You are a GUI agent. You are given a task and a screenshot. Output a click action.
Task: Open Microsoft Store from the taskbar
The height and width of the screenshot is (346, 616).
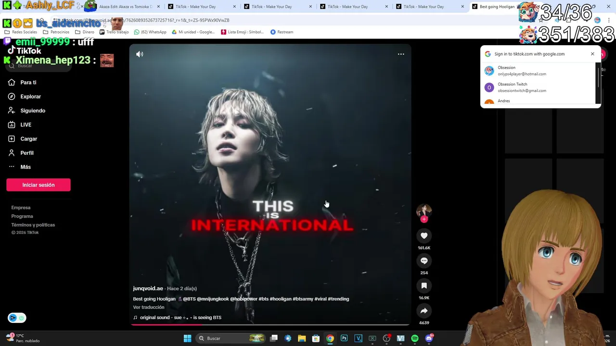pyautogui.click(x=316, y=338)
